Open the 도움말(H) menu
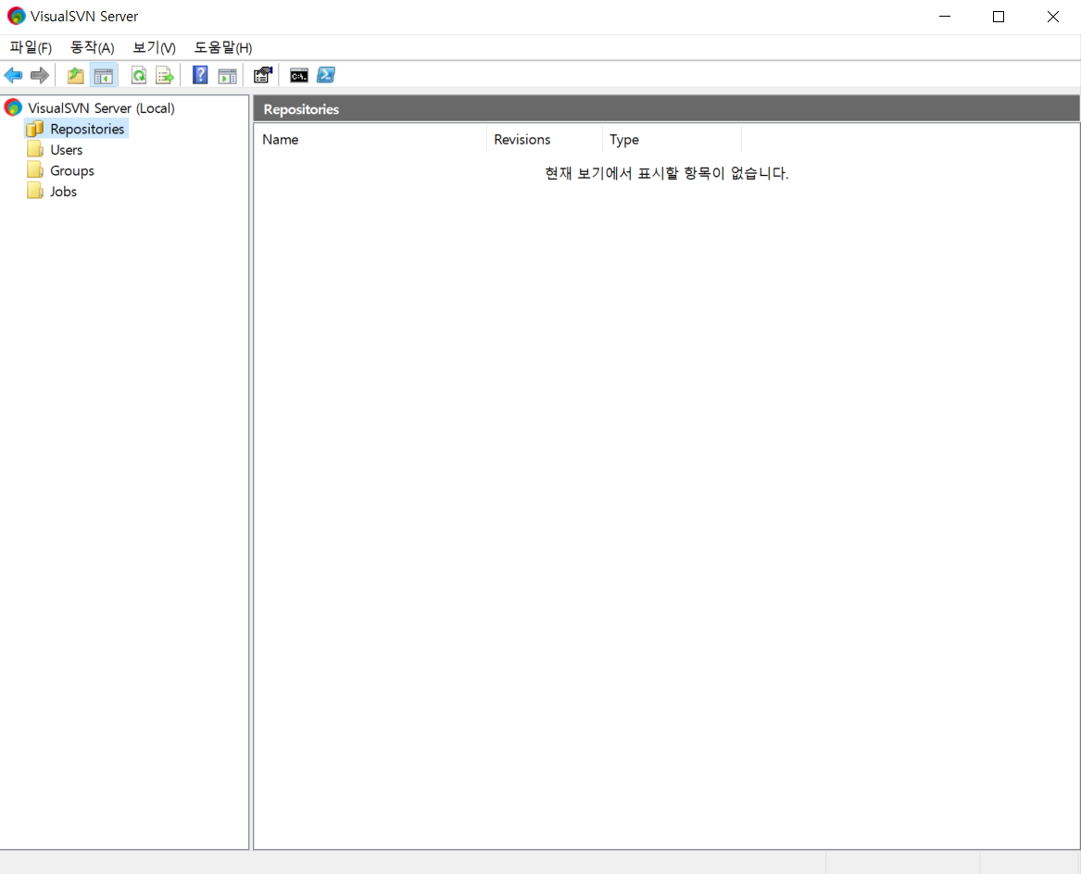 [x=222, y=47]
